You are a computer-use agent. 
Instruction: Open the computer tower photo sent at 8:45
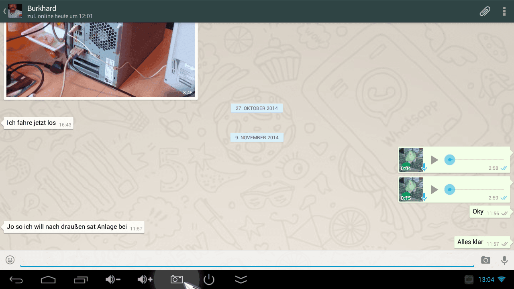pyautogui.click(x=101, y=59)
